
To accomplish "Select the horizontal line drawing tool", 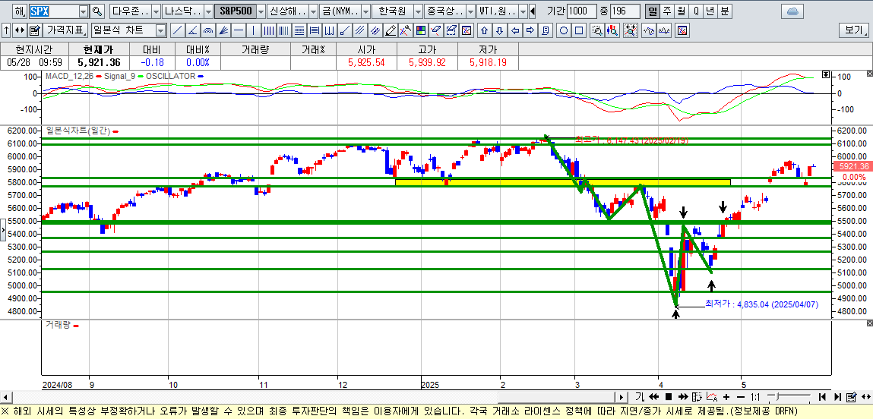I will pyautogui.click(x=239, y=30).
